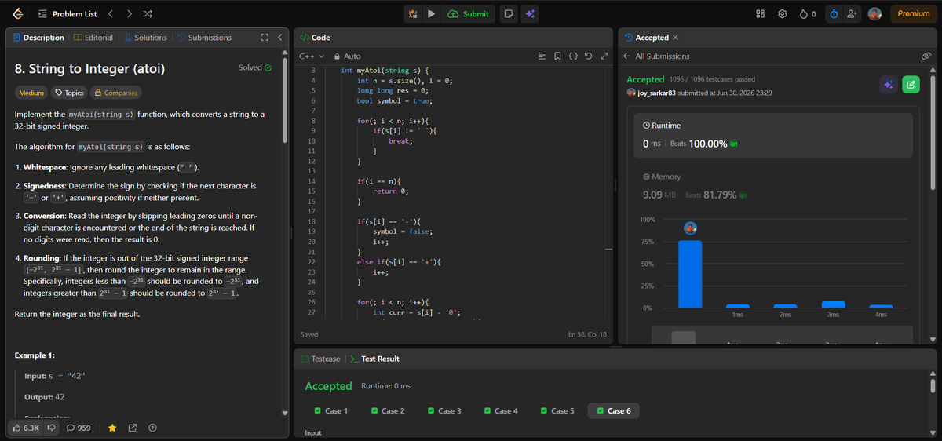942x441 pixels.
Task: Select the Case 4 test case
Action: pyautogui.click(x=501, y=410)
